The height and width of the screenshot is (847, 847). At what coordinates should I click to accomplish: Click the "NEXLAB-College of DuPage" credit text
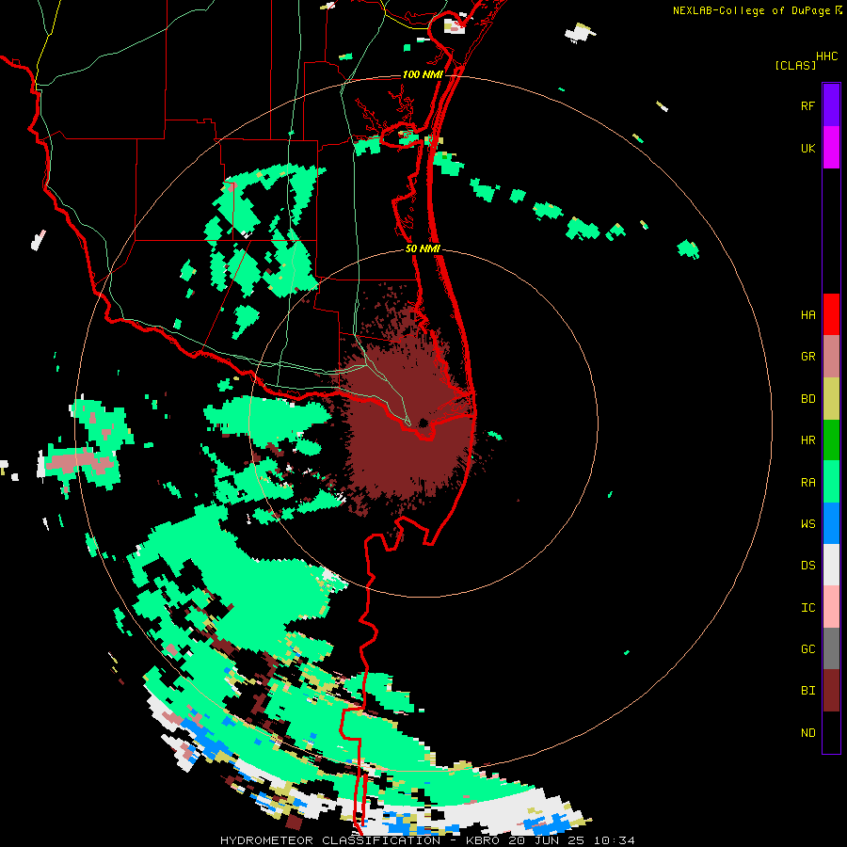click(751, 10)
